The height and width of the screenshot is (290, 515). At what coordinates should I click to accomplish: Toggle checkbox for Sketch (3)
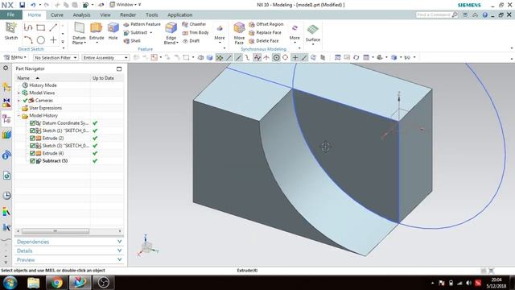click(x=32, y=146)
